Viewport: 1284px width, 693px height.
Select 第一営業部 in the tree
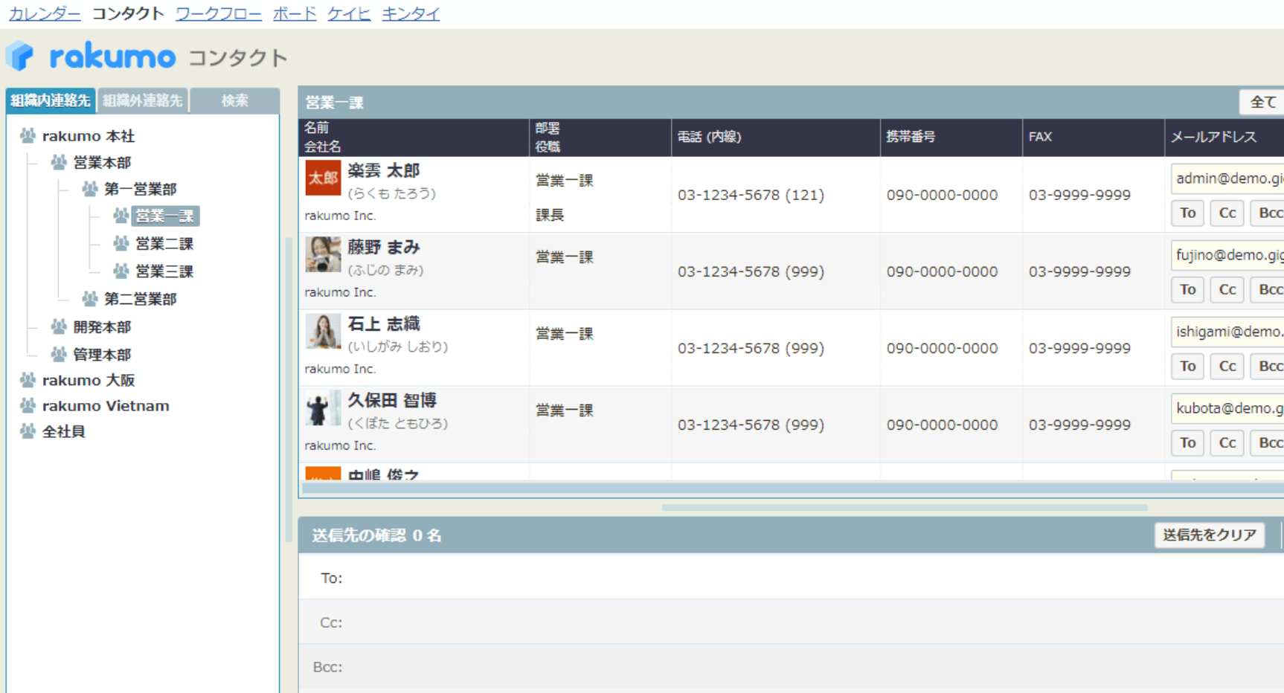[141, 190]
